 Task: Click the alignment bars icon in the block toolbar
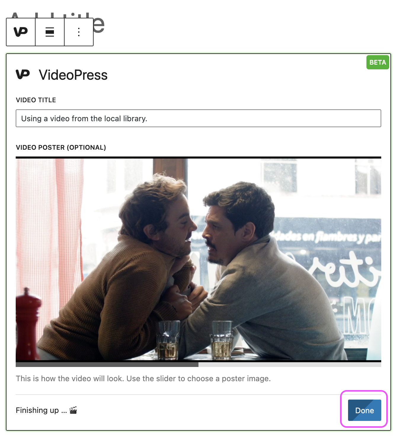point(49,32)
